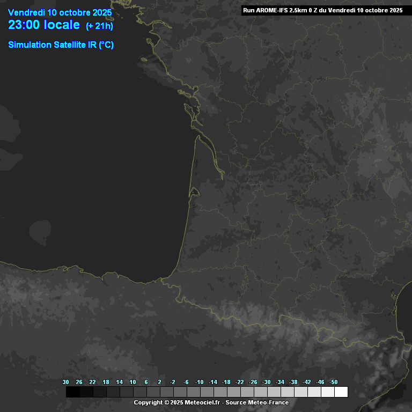Click the 22 legend temperature label
The width and height of the screenshot is (412, 412).
[x=92, y=382]
